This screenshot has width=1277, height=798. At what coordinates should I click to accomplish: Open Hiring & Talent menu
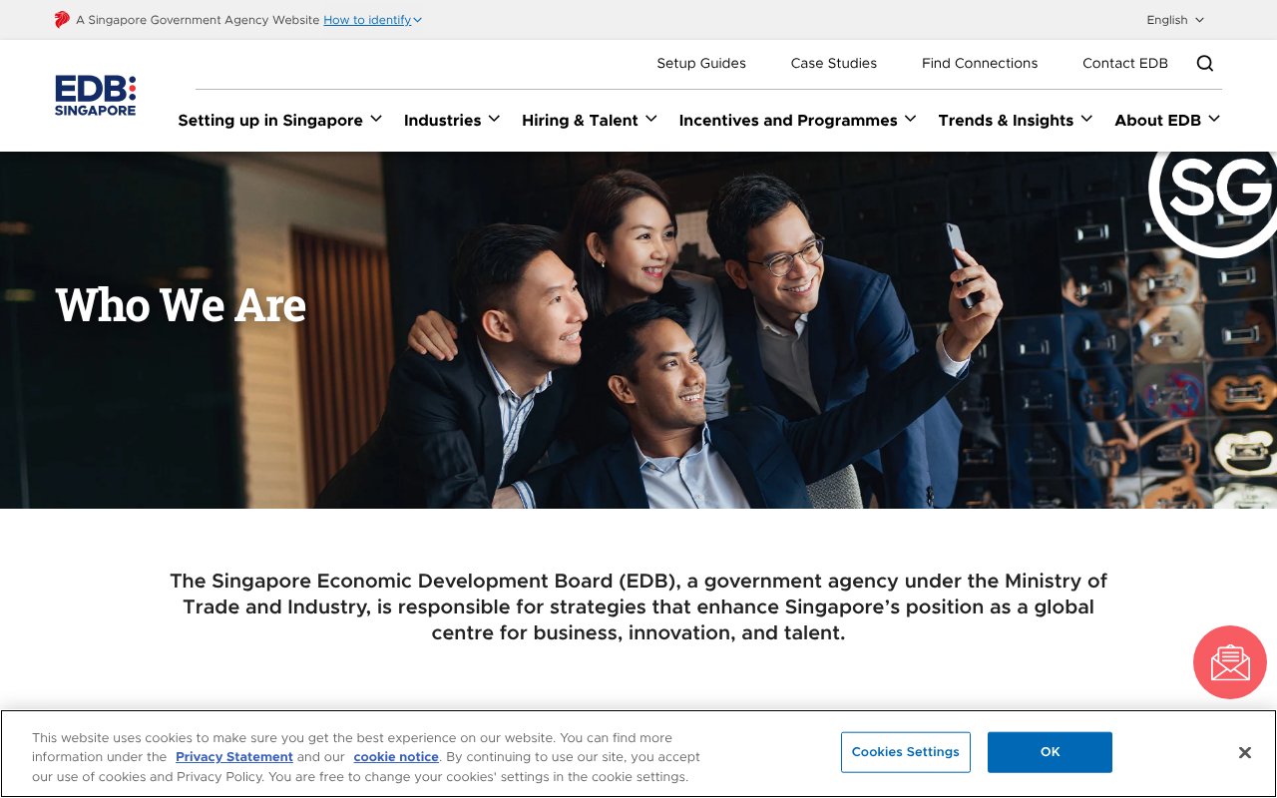(589, 120)
